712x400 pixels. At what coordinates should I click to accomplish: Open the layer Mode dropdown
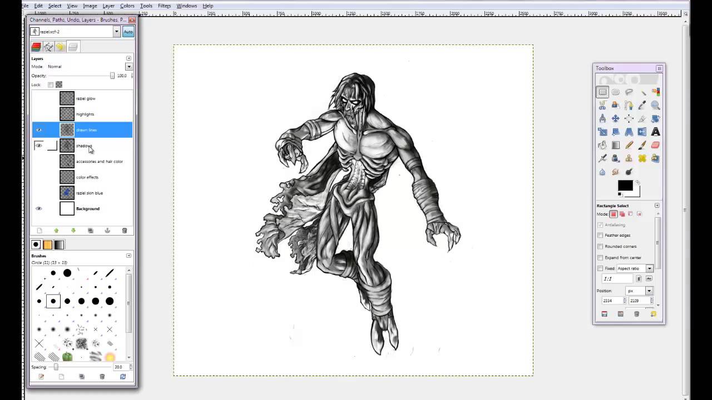(128, 67)
